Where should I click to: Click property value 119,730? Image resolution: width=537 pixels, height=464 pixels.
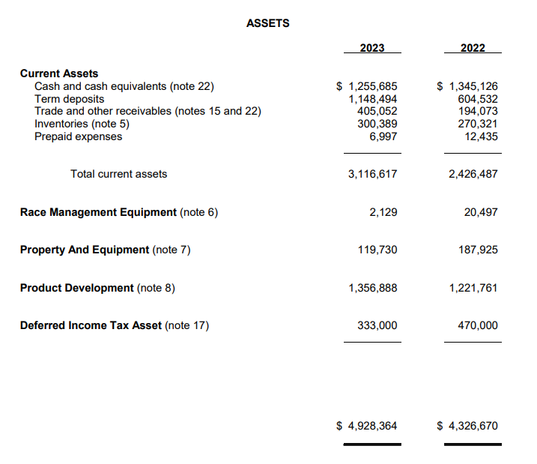click(377, 250)
